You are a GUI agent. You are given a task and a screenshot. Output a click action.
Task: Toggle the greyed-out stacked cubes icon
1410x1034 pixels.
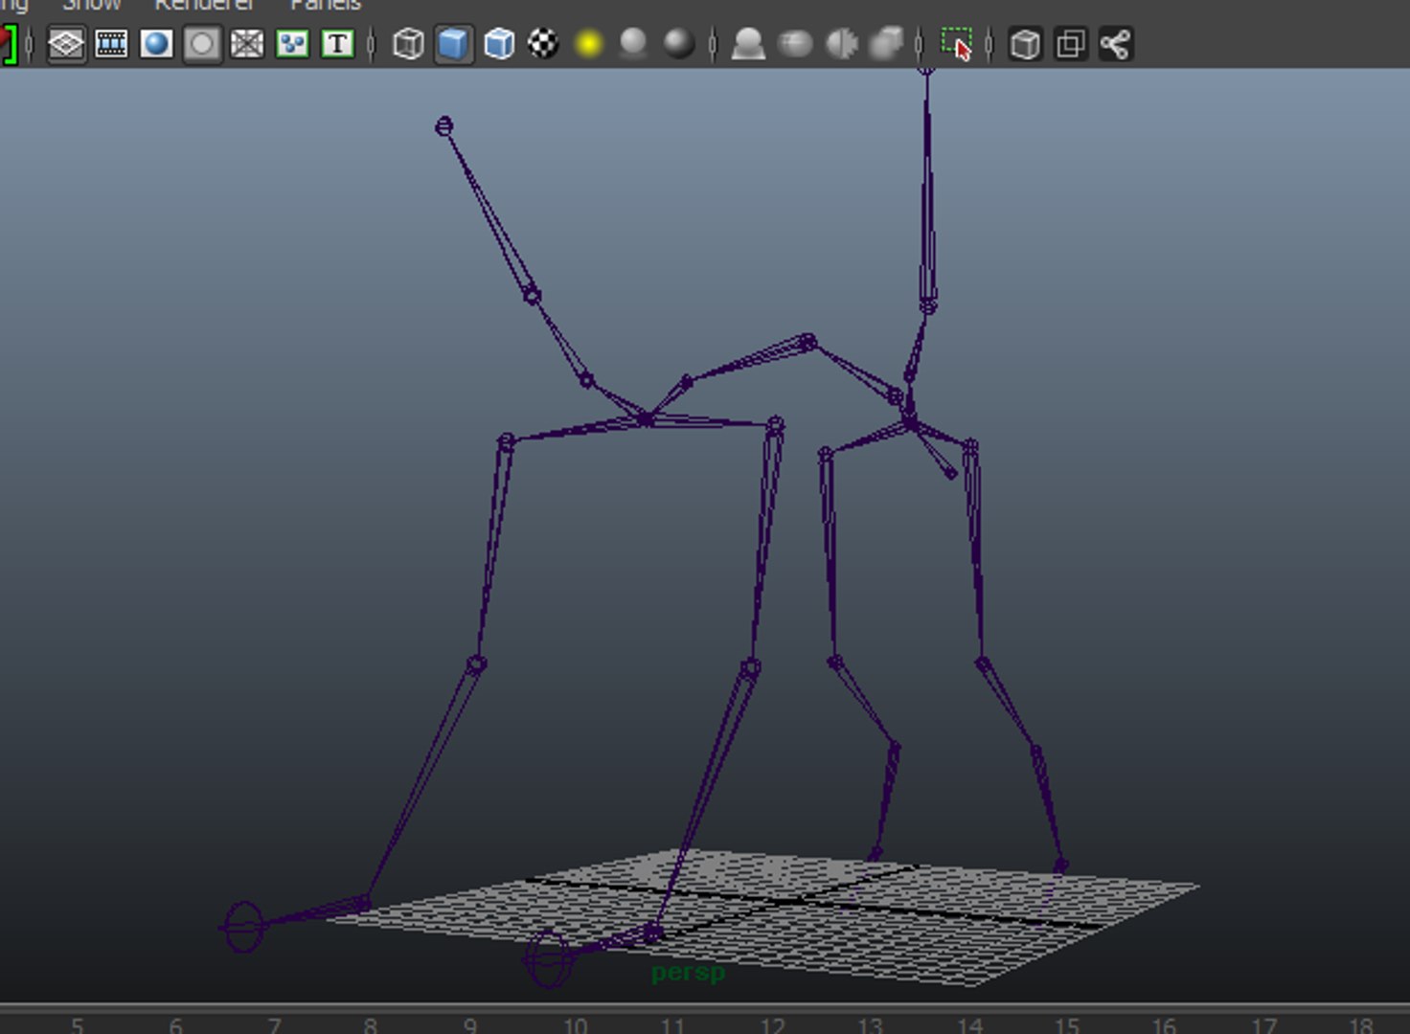point(887,44)
